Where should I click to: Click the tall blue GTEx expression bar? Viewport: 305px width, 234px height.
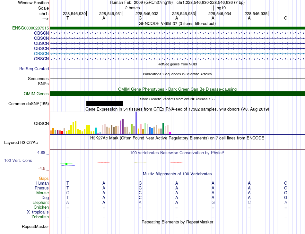(136, 122)
